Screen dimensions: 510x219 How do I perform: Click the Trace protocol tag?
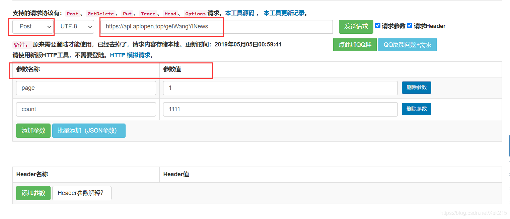pos(148,14)
